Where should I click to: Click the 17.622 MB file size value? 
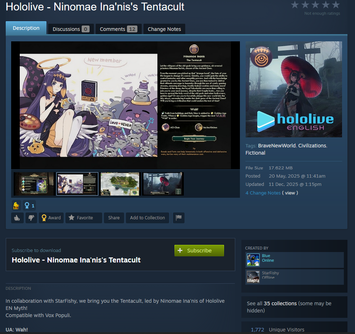(281, 168)
